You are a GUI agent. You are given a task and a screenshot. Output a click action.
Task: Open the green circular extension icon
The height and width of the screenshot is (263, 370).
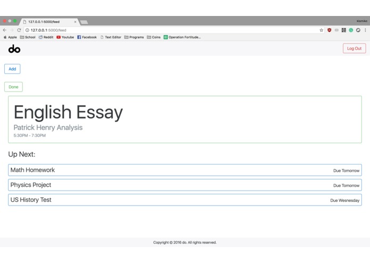pos(351,30)
